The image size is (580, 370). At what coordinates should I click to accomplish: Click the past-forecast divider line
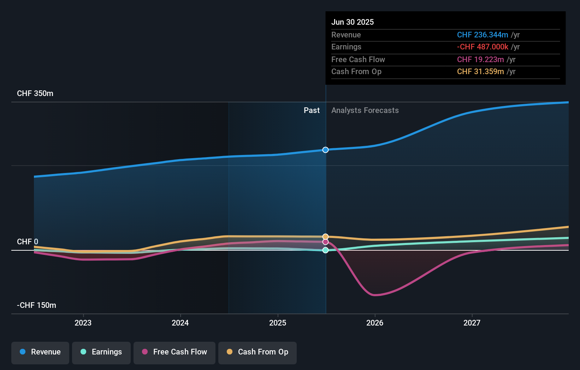pos(325,198)
